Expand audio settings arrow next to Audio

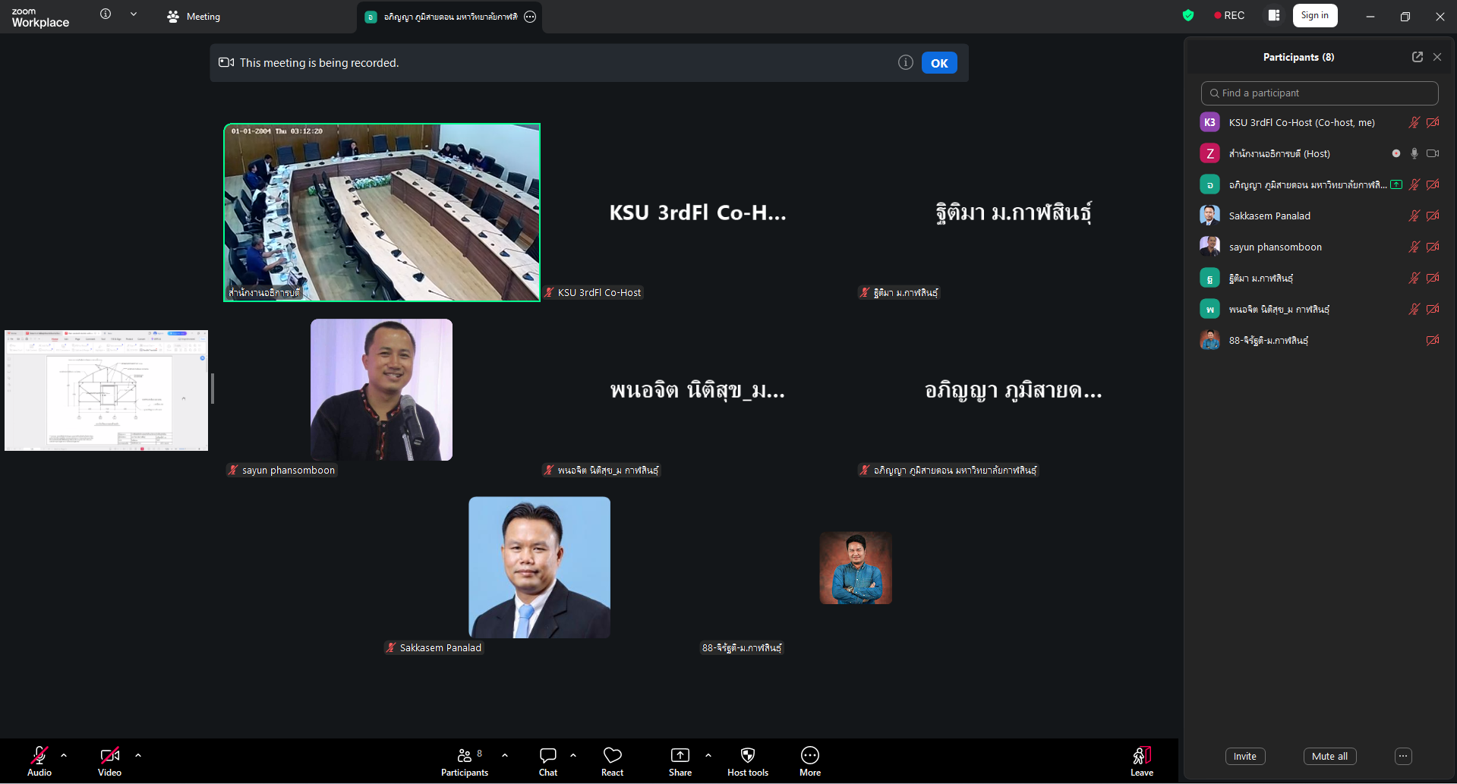tap(64, 755)
